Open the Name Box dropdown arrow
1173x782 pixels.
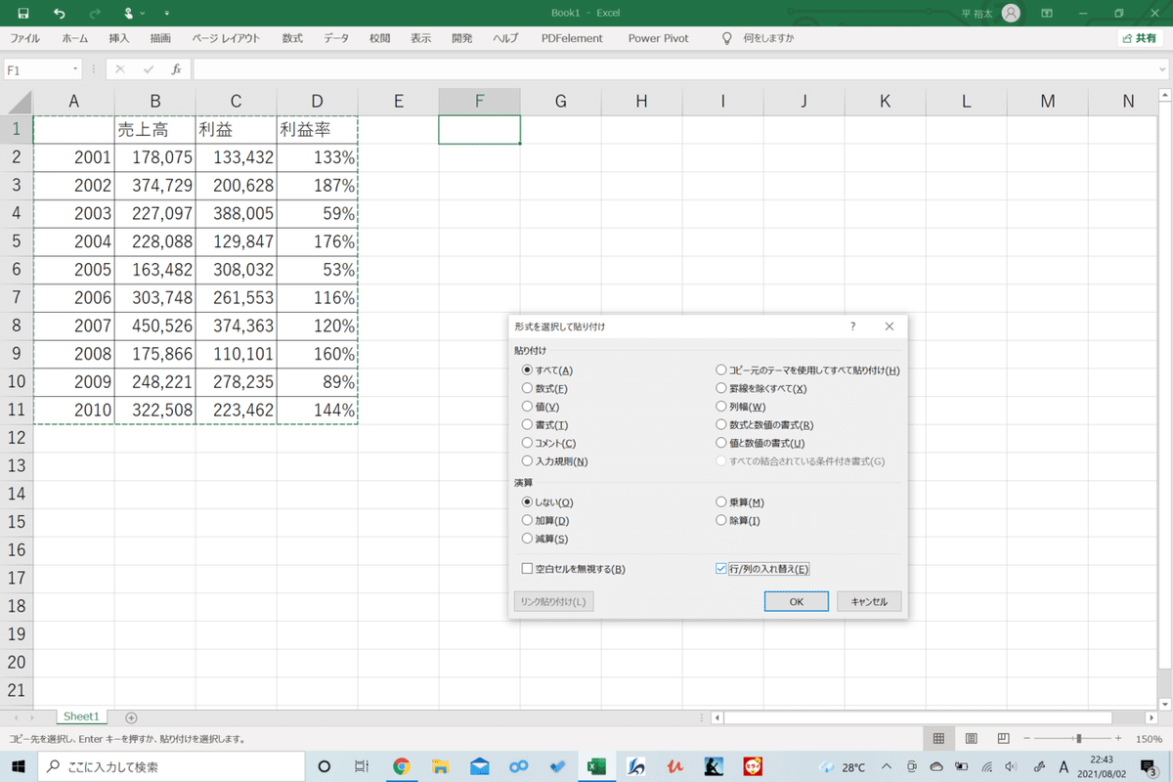[75, 69]
